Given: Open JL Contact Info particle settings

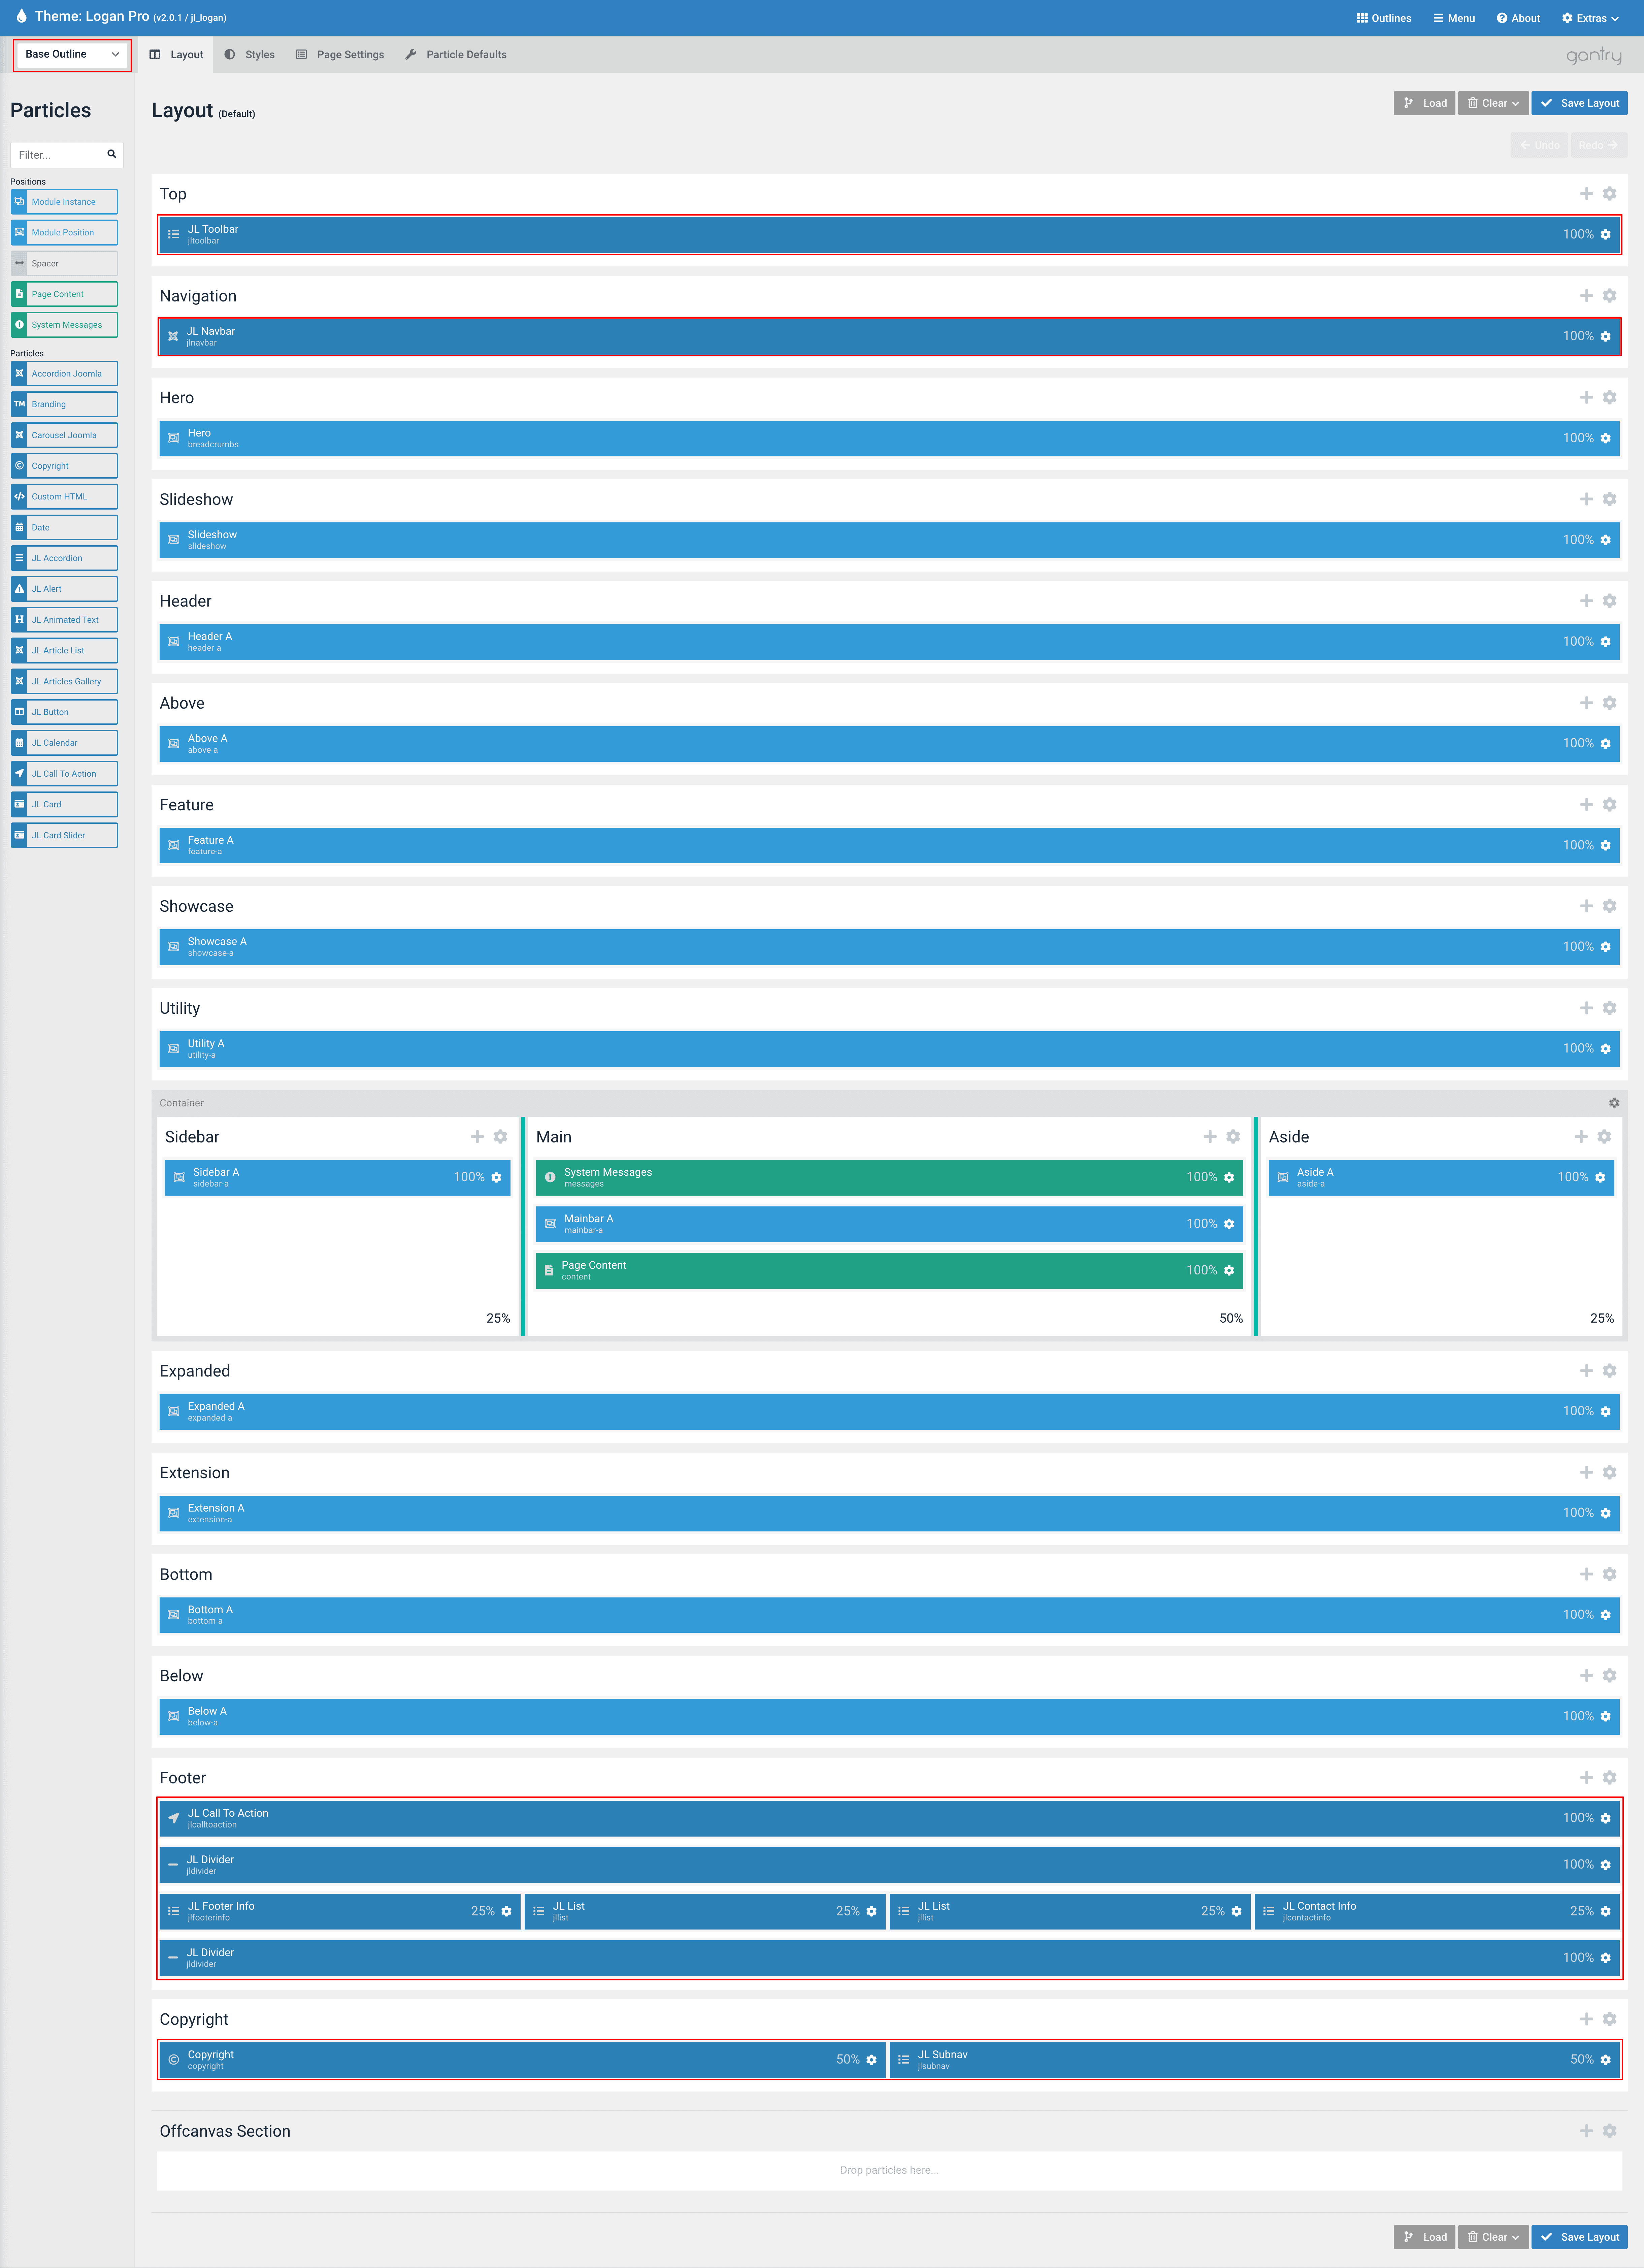Looking at the screenshot, I should [x=1605, y=1912].
